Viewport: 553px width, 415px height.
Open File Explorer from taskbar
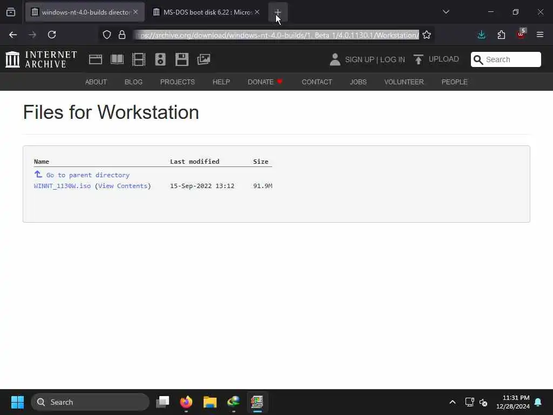click(210, 402)
